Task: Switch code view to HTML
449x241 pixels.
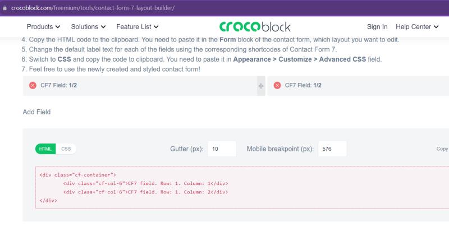Action: coord(45,149)
